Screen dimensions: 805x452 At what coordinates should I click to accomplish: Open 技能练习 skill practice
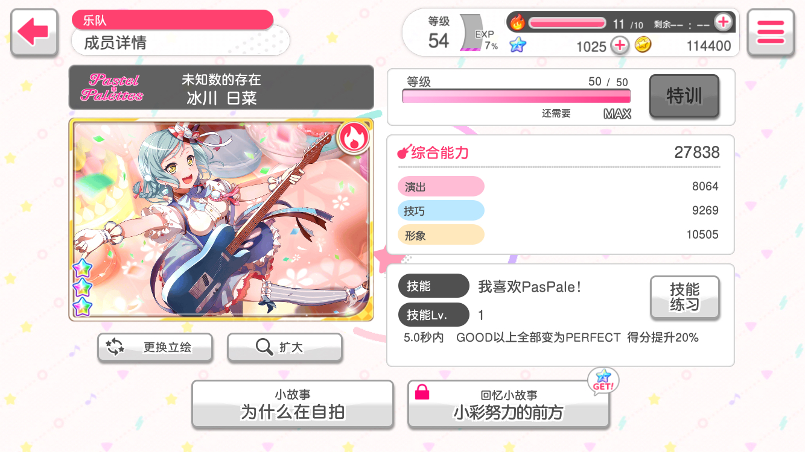pos(685,297)
